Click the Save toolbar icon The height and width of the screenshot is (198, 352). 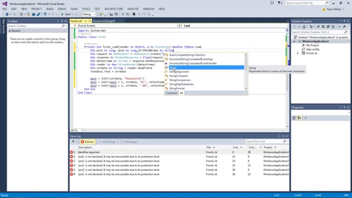(x=33, y=14)
